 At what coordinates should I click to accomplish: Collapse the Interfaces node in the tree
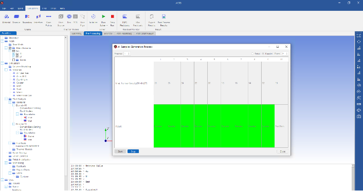pos(10,143)
